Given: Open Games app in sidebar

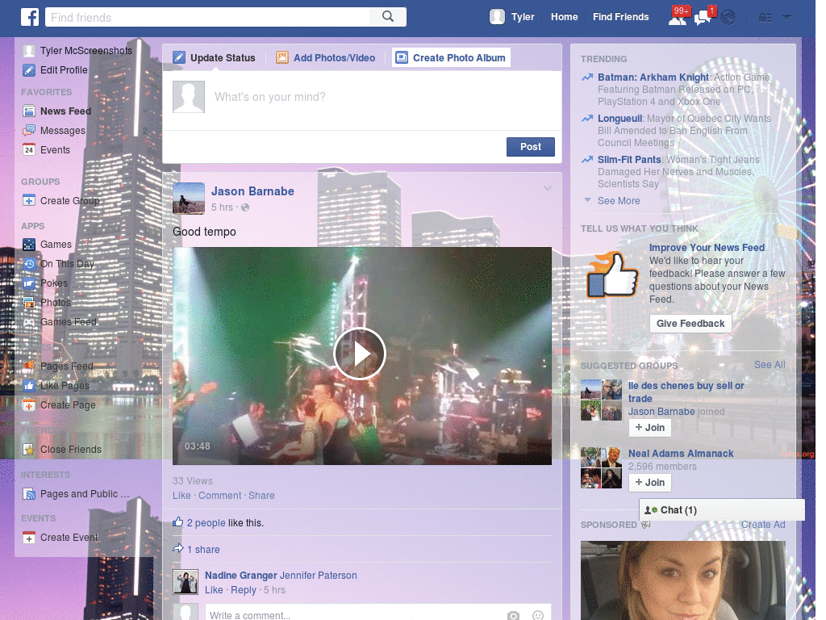Looking at the screenshot, I should click(x=56, y=245).
